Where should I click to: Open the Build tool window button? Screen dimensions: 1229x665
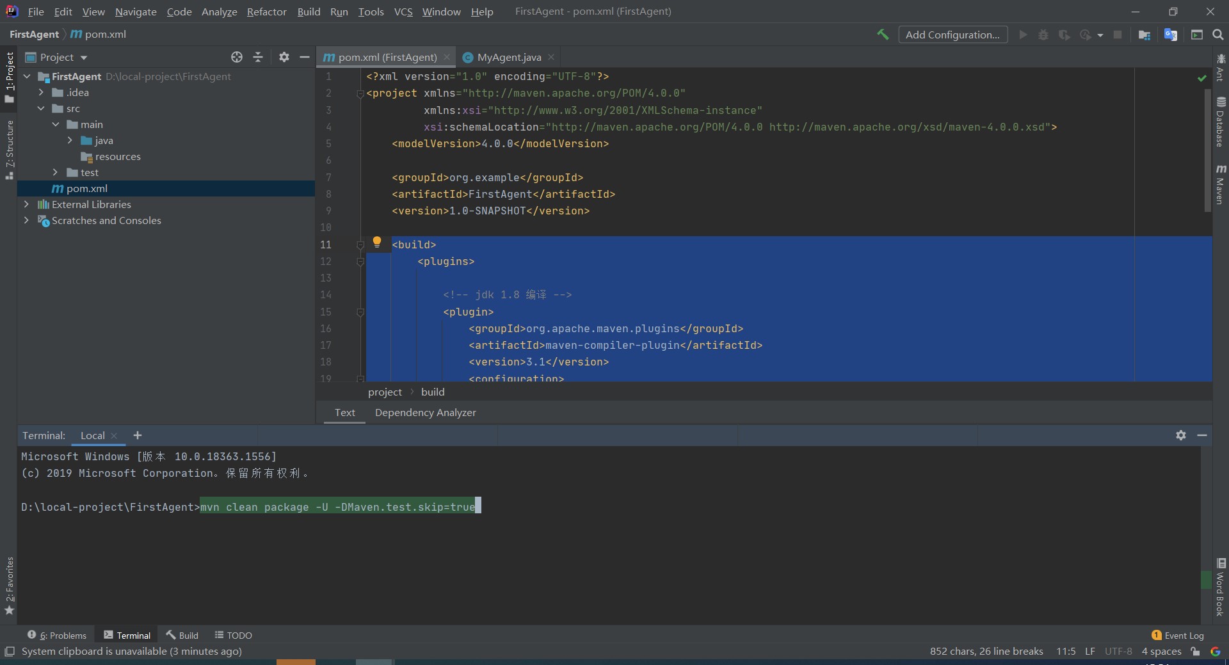(x=182, y=635)
